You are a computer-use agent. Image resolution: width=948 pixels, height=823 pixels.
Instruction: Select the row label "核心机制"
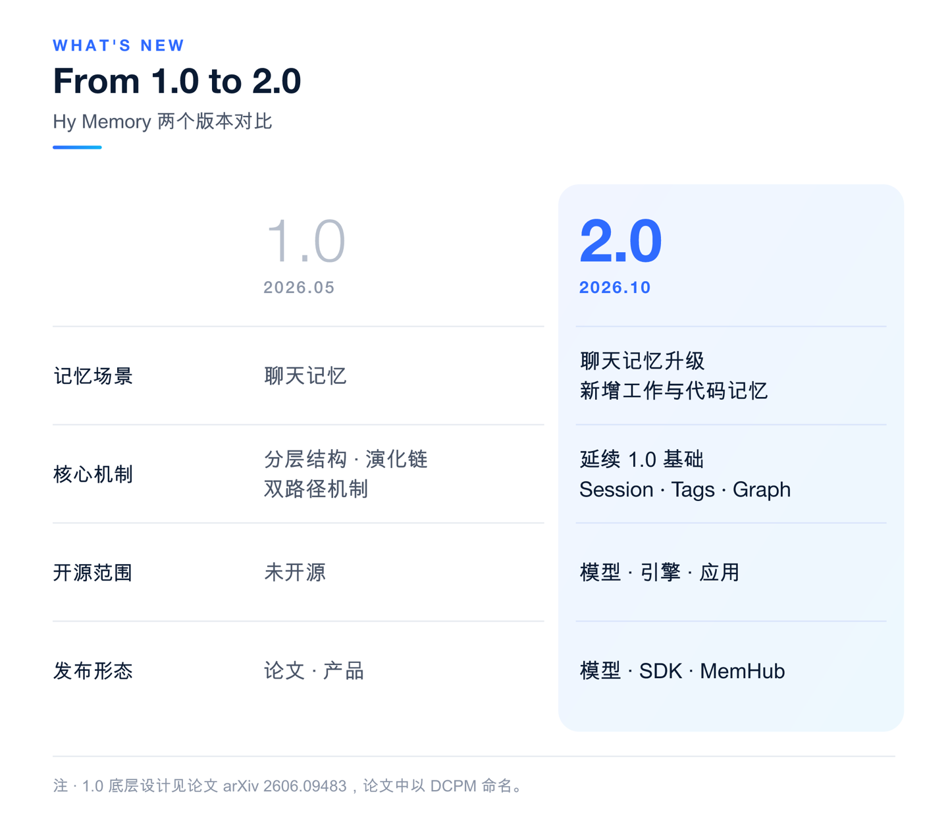tap(93, 474)
